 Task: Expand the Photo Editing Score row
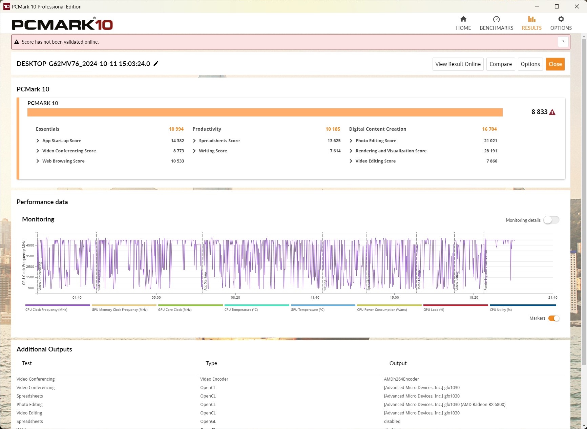[x=351, y=141]
